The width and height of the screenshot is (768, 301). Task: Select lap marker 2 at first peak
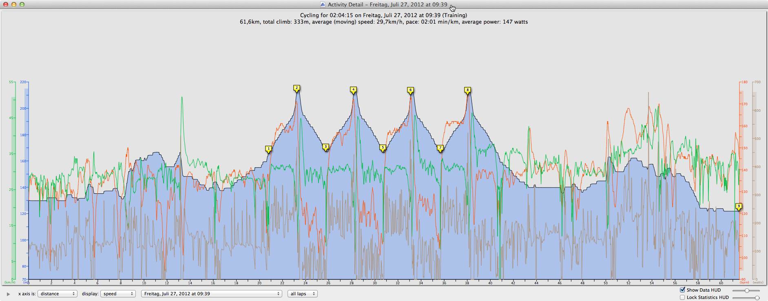[x=297, y=88]
